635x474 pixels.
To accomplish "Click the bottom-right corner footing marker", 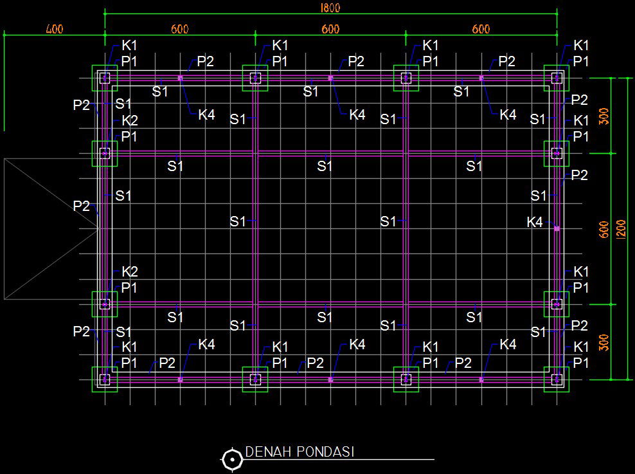I will pos(557,379).
